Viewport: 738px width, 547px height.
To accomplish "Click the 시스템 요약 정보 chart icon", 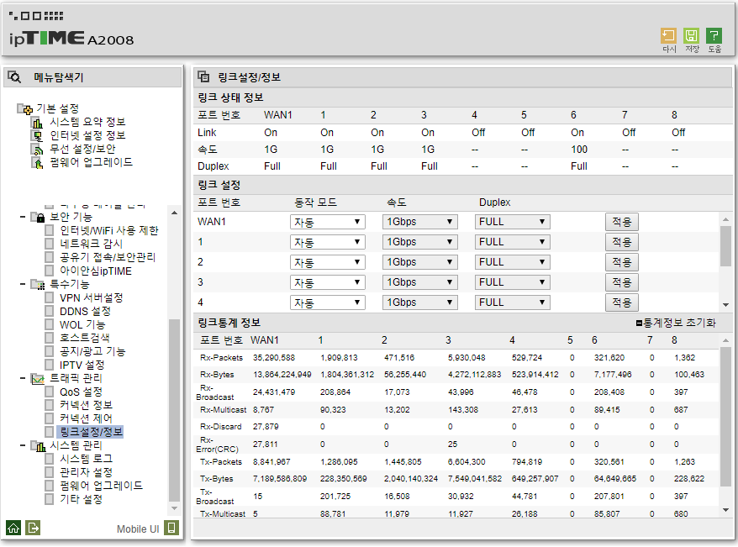I will [37, 123].
